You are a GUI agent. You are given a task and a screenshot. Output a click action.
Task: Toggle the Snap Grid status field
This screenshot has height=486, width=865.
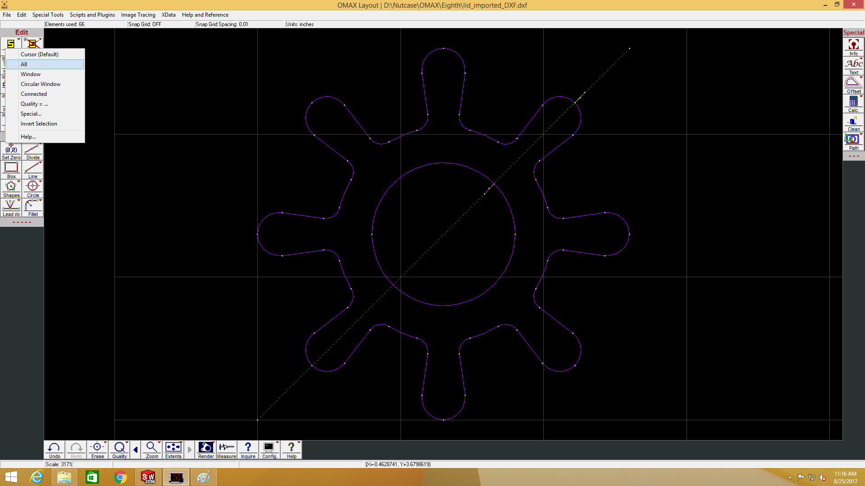click(x=145, y=24)
